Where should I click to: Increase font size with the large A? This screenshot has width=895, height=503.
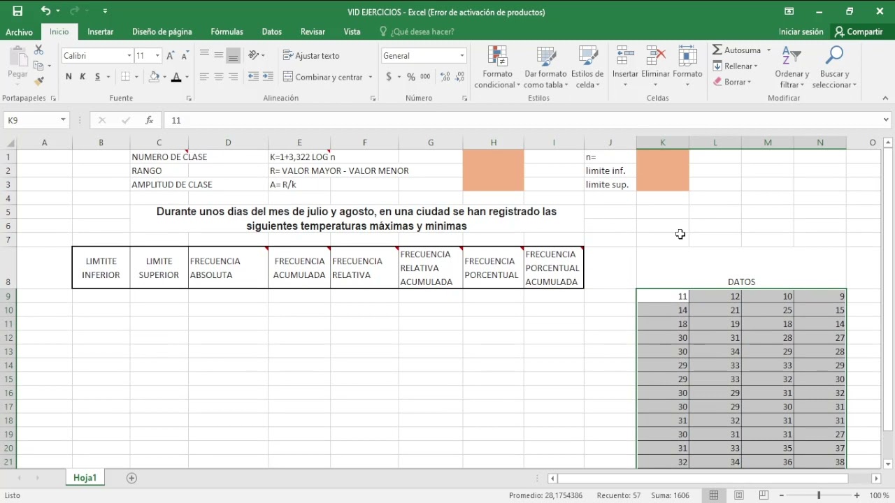(x=171, y=55)
